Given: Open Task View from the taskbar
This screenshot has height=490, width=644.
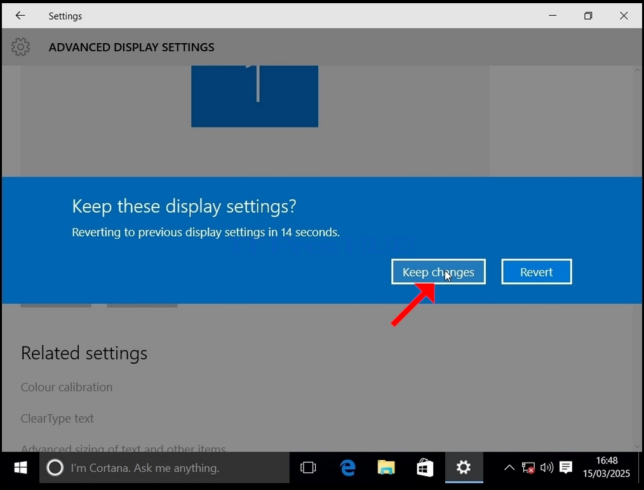Looking at the screenshot, I should (308, 467).
